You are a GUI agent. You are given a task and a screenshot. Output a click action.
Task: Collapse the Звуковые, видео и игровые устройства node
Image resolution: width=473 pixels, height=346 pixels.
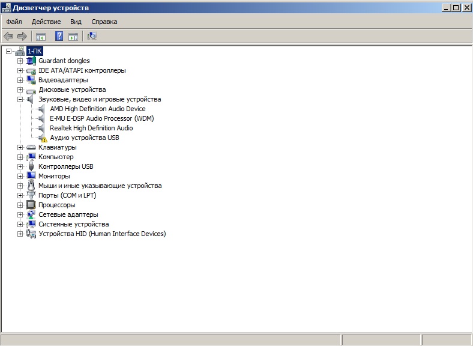point(20,99)
